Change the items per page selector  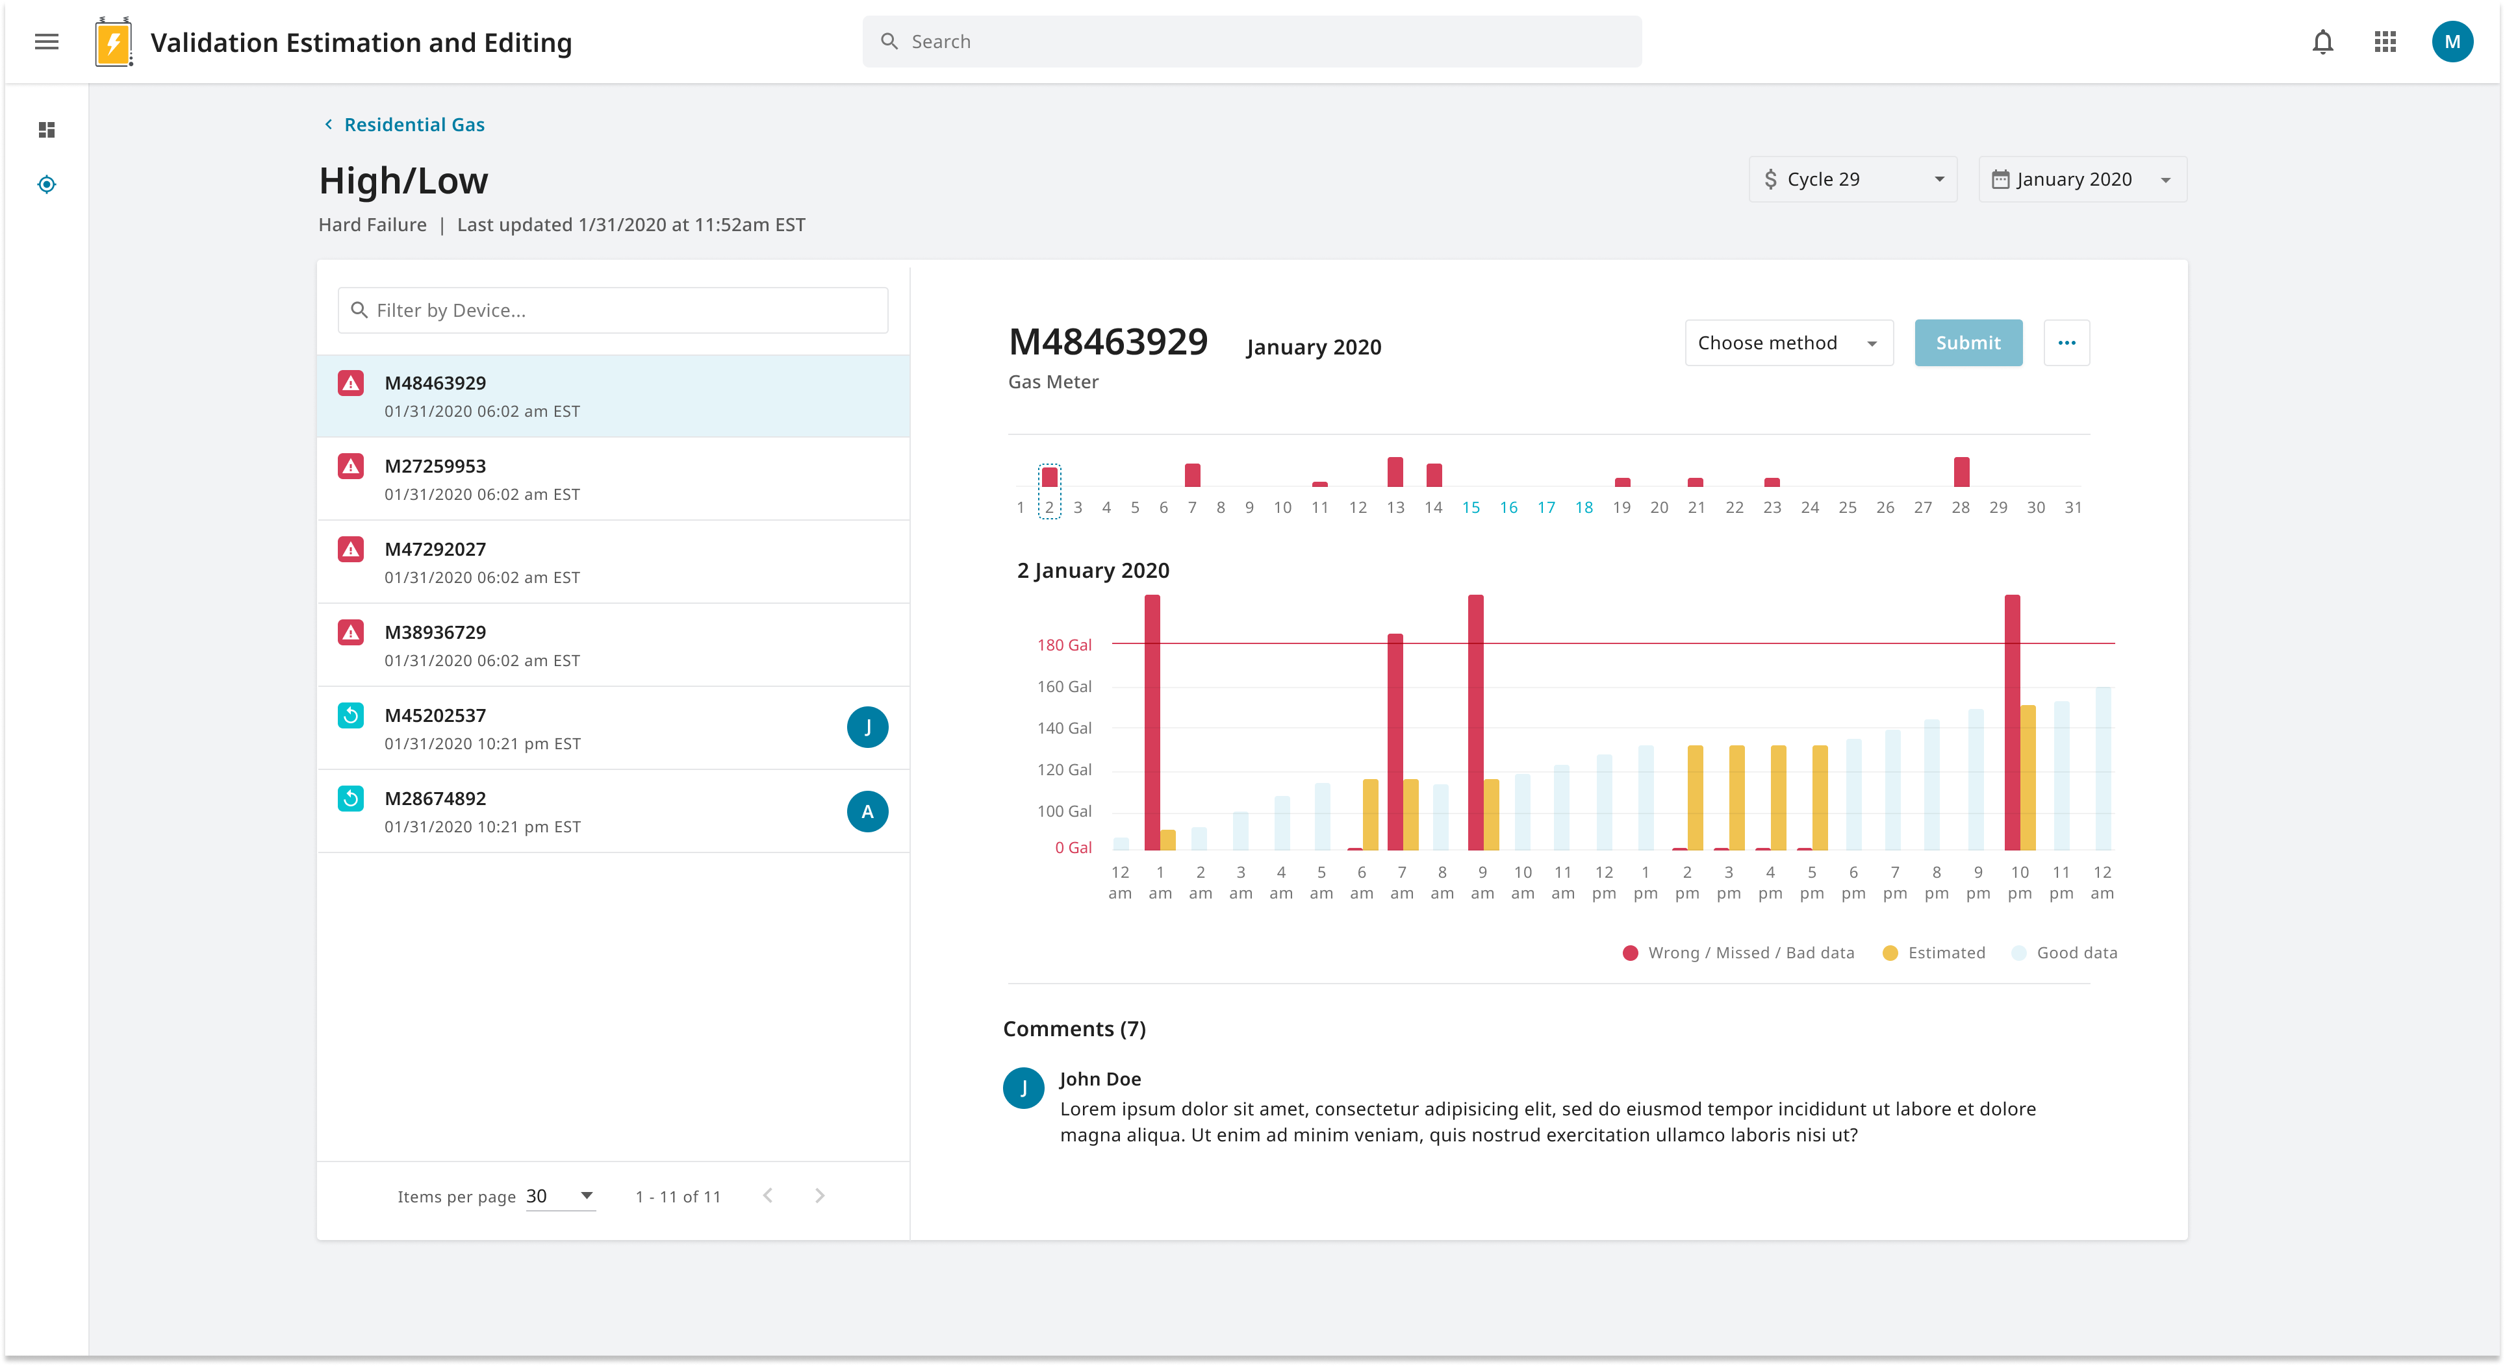pos(560,1196)
